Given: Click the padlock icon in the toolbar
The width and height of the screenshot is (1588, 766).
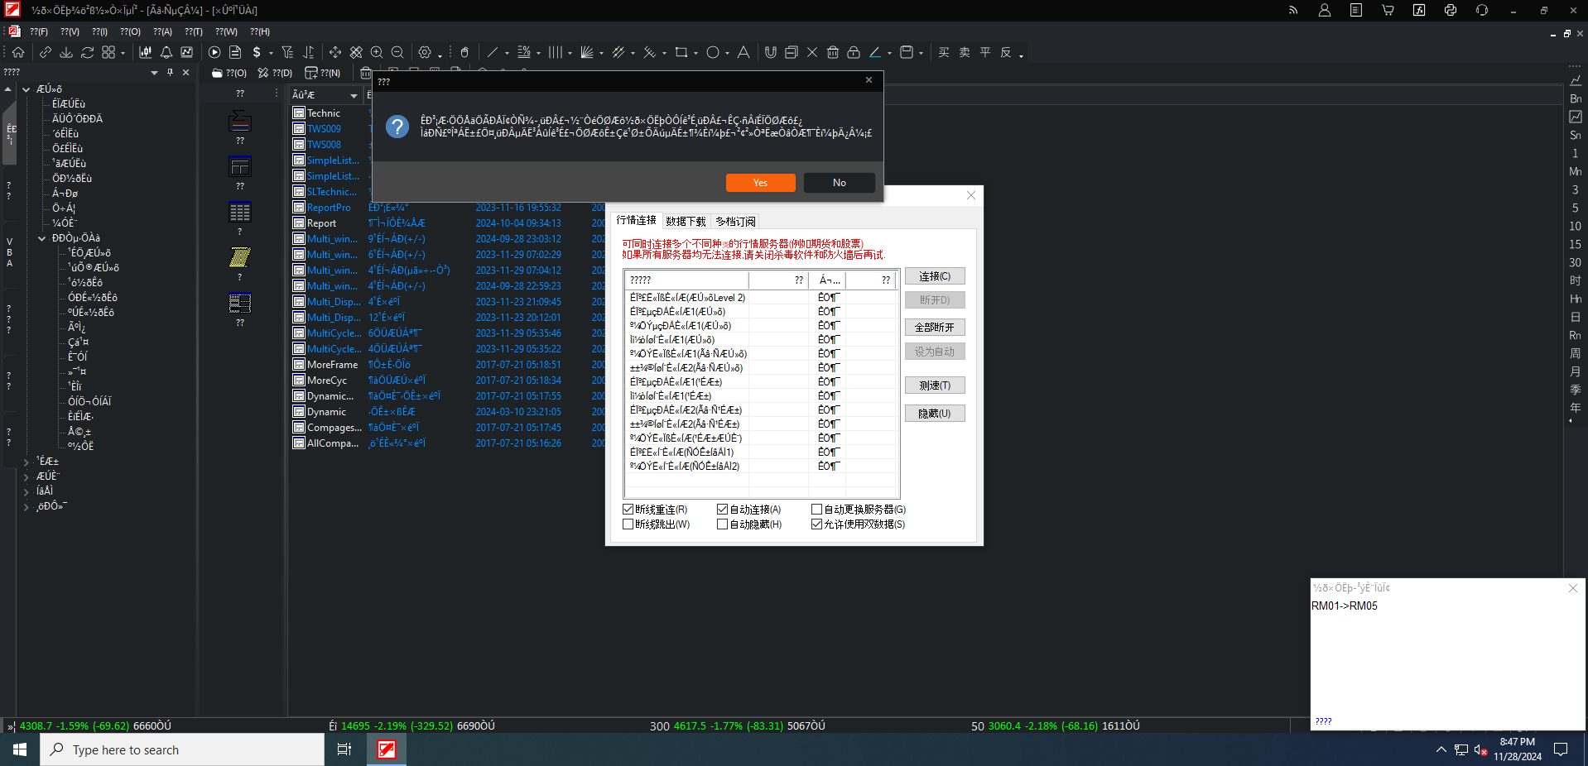Looking at the screenshot, I should (854, 52).
